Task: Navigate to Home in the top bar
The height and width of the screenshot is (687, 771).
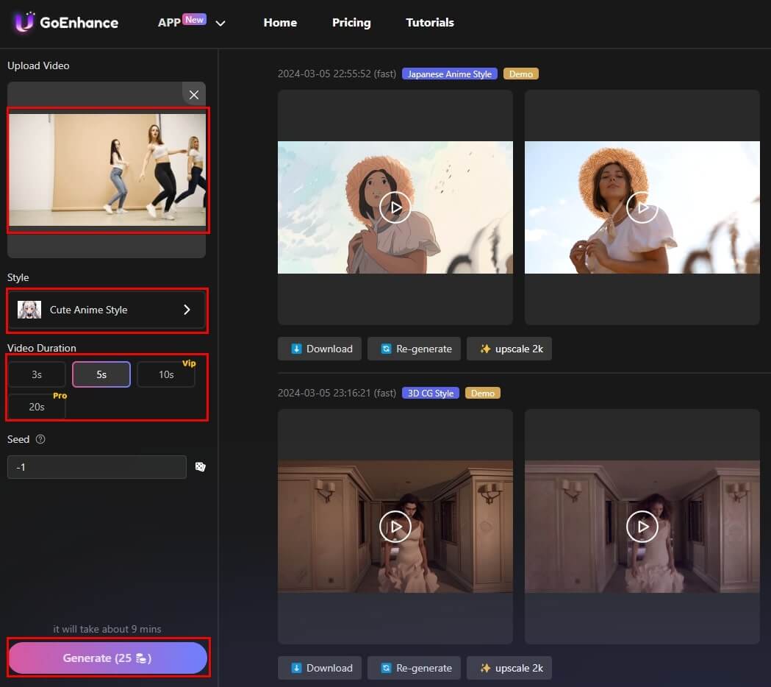Action: click(x=280, y=23)
